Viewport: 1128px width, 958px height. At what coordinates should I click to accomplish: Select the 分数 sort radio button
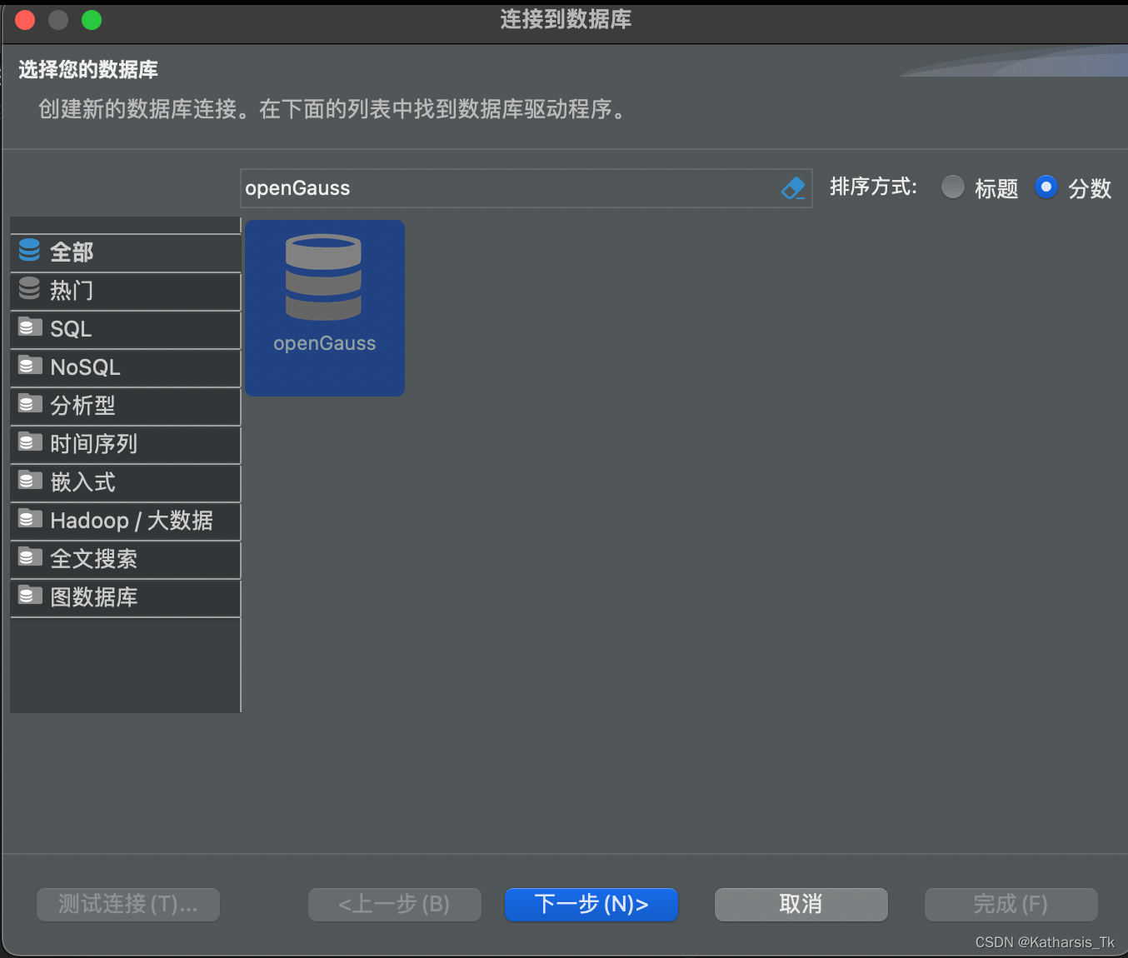[x=1046, y=187]
